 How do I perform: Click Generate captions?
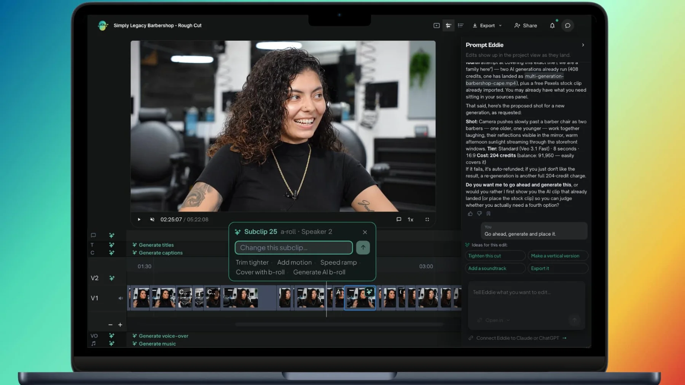click(157, 253)
